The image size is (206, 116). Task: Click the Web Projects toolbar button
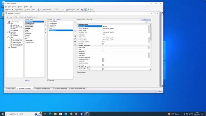tap(70, 10)
